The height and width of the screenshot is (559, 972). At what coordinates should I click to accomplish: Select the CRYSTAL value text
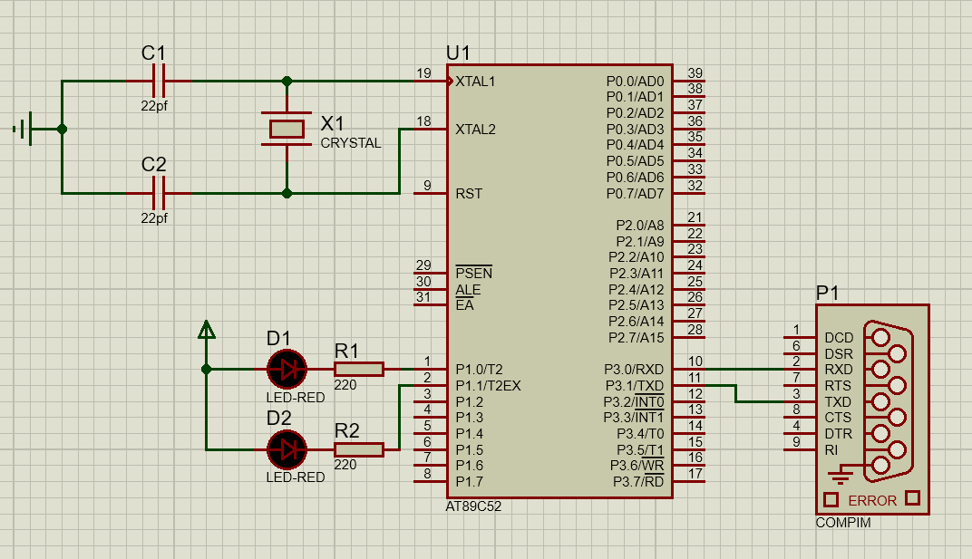click(x=351, y=143)
